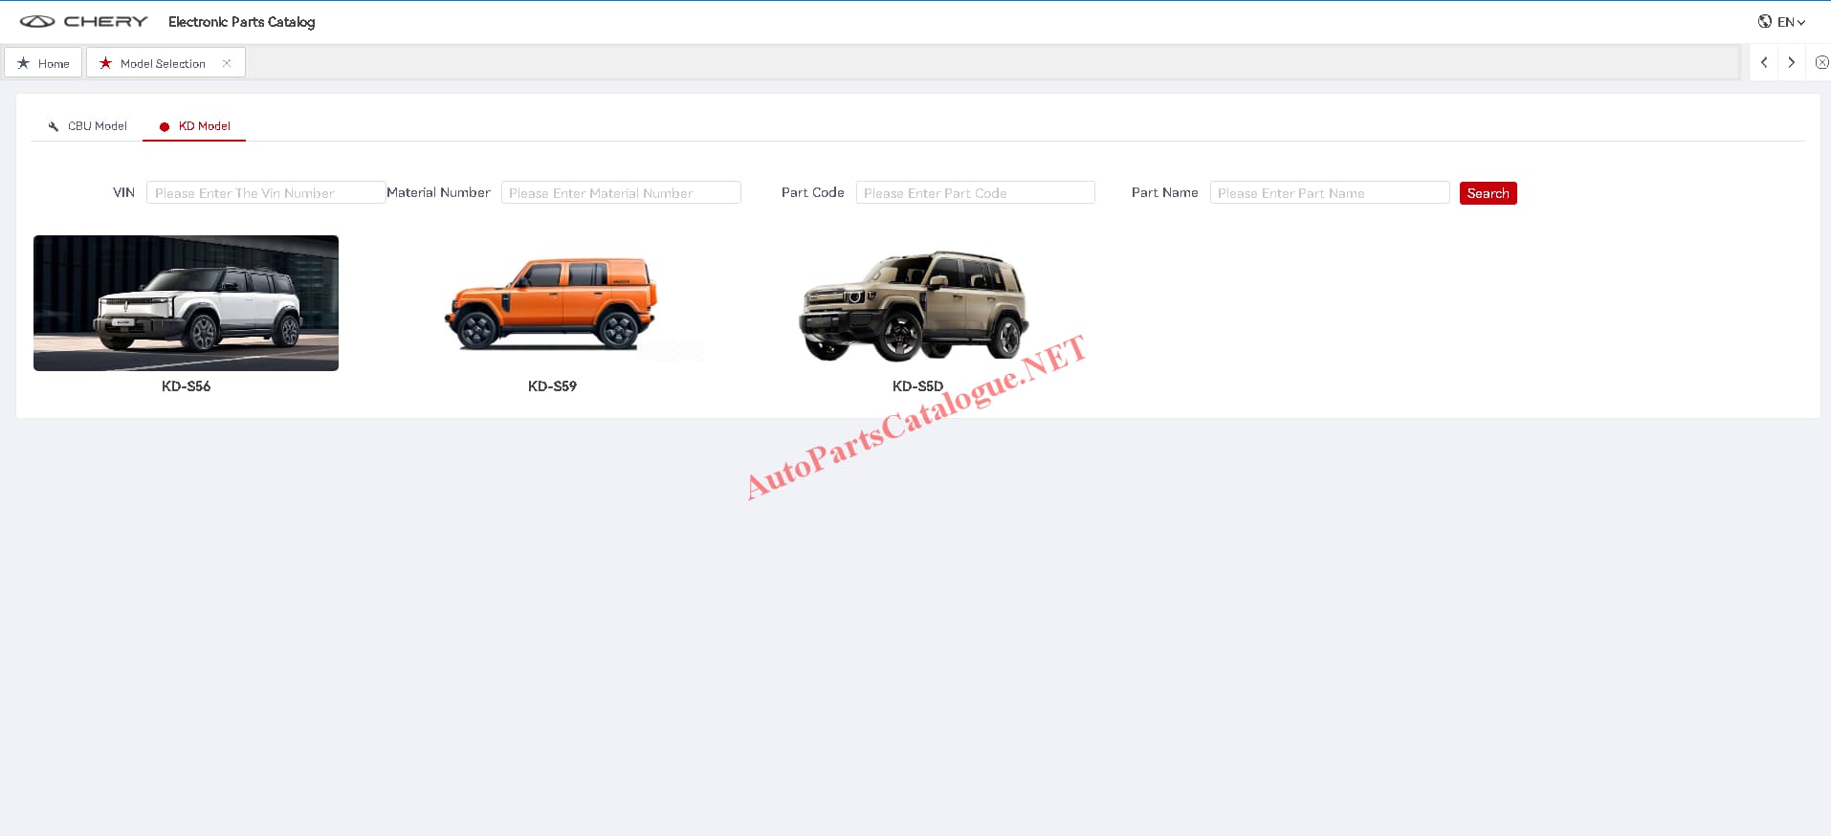
Task: Click the Material Number input field
Action: [x=621, y=192]
